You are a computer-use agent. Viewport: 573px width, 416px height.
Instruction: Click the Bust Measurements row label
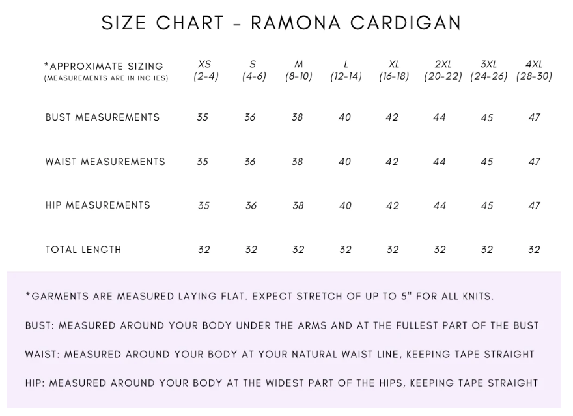(x=102, y=117)
